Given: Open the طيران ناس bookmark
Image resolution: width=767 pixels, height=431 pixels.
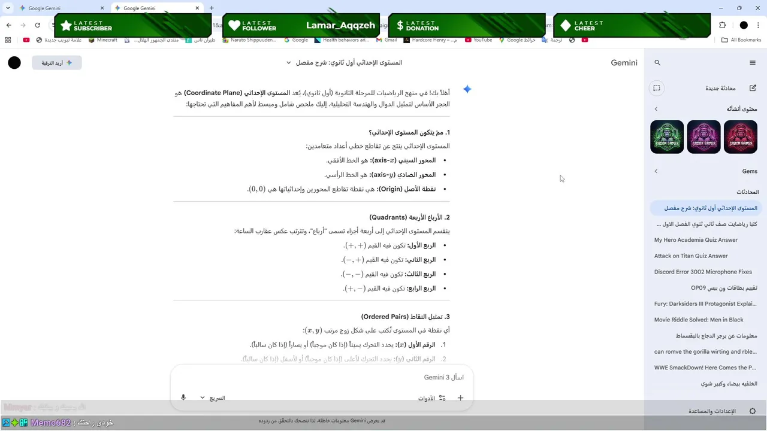Looking at the screenshot, I should pos(200,40).
